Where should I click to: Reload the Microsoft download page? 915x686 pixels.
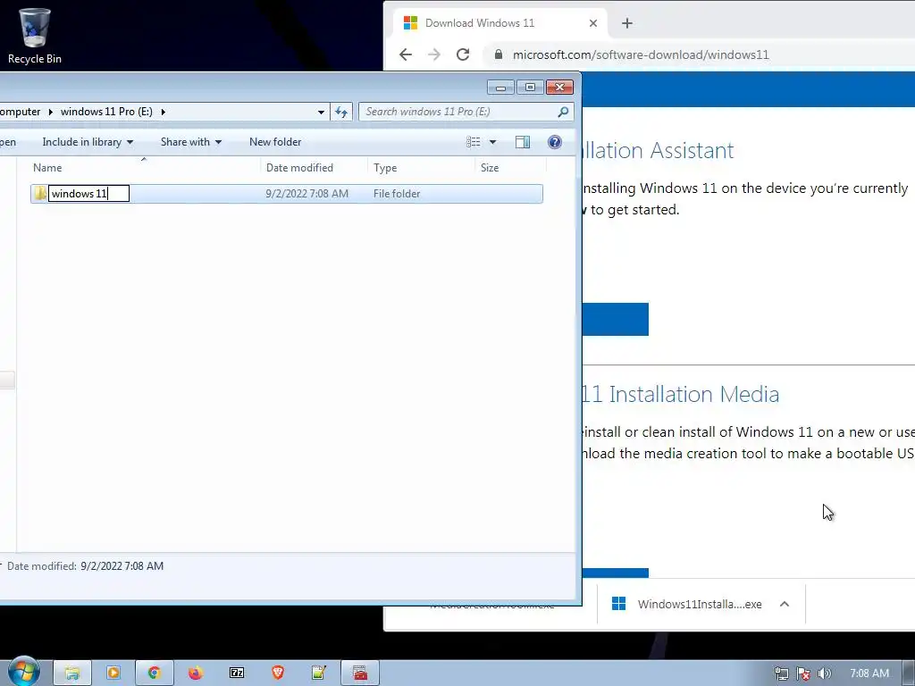click(x=463, y=54)
